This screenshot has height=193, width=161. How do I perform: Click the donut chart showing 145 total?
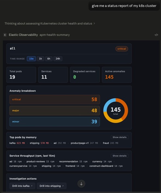(116, 111)
